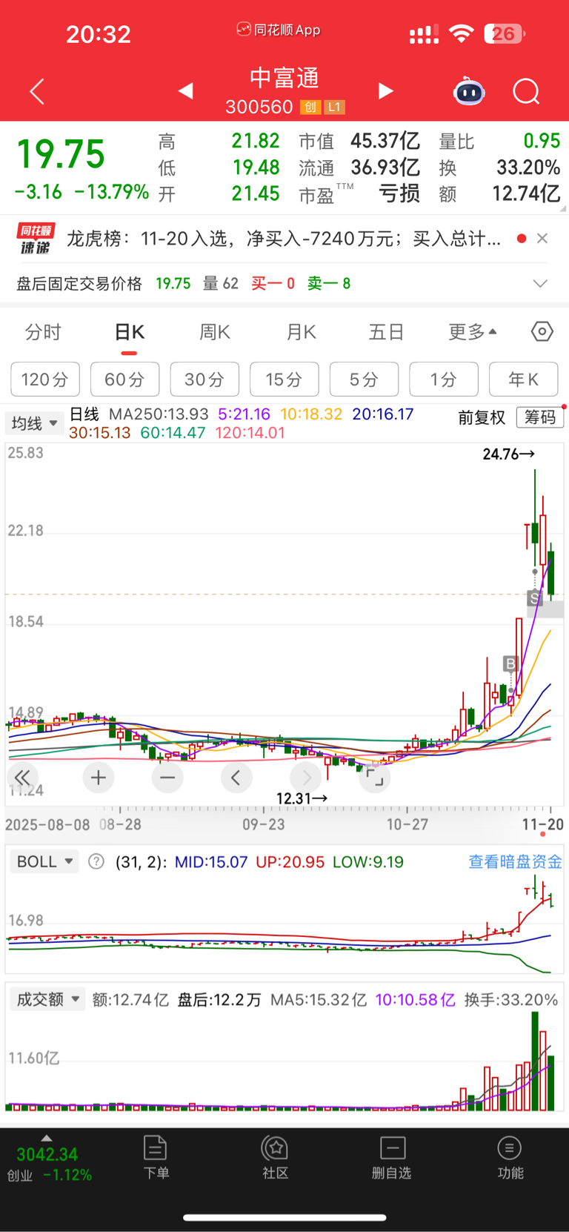Switch to 日K tab
Image resolution: width=569 pixels, height=1232 pixels.
130,332
